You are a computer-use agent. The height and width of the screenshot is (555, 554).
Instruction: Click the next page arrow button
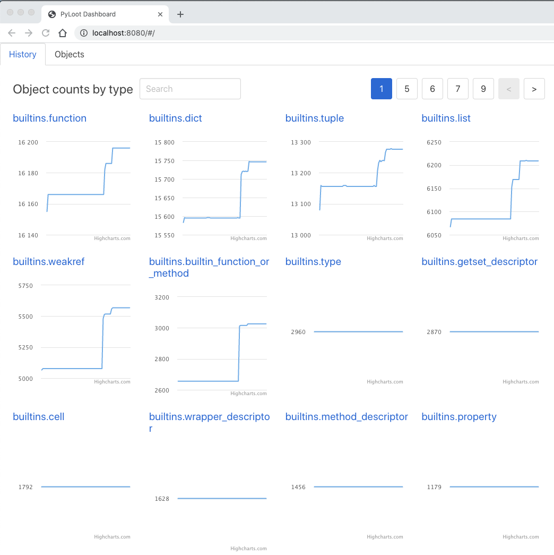[x=534, y=89]
